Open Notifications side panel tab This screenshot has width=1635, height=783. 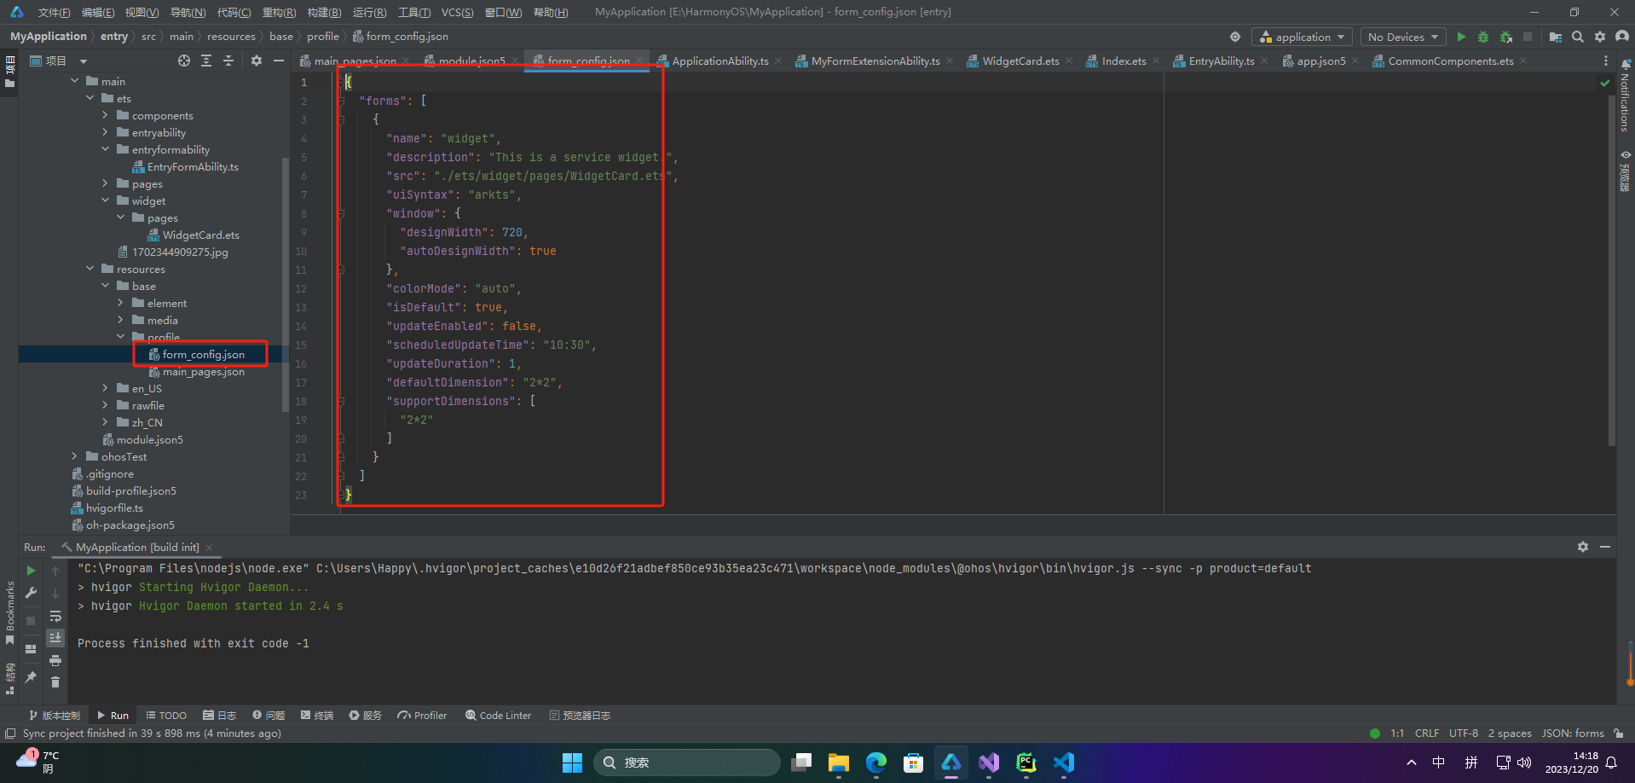pos(1626,96)
